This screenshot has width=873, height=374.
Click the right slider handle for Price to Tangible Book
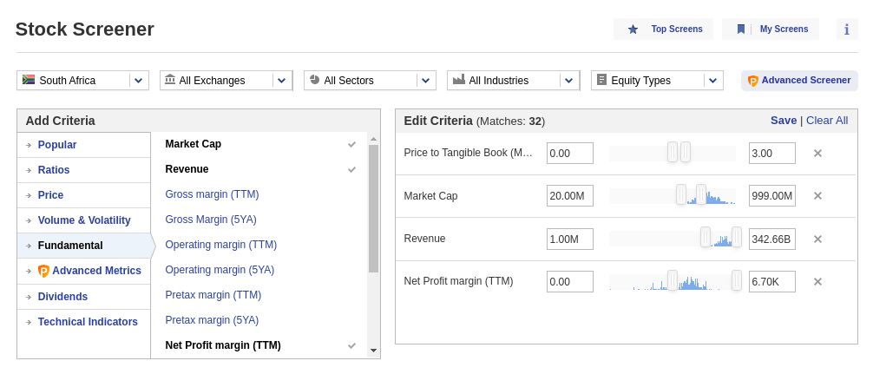pyautogui.click(x=686, y=151)
